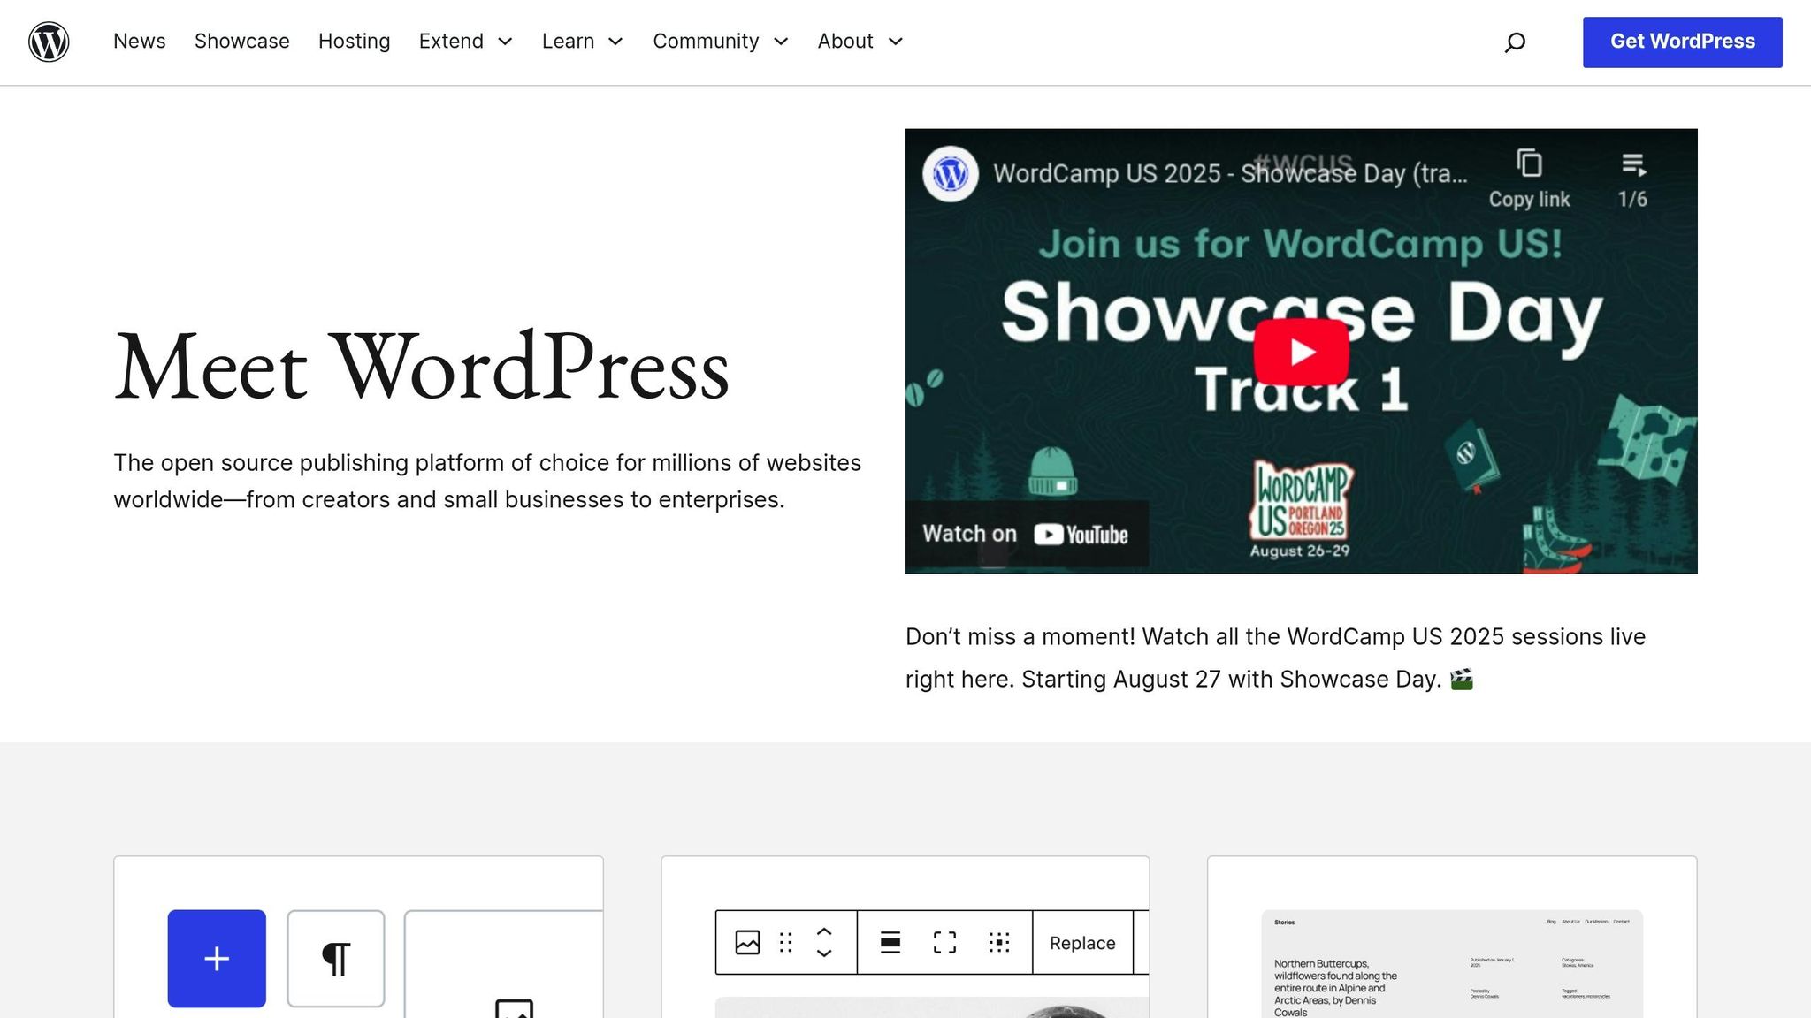Click the Stories site preview thumbnail
This screenshot has height=1018, width=1811.
(1452, 963)
